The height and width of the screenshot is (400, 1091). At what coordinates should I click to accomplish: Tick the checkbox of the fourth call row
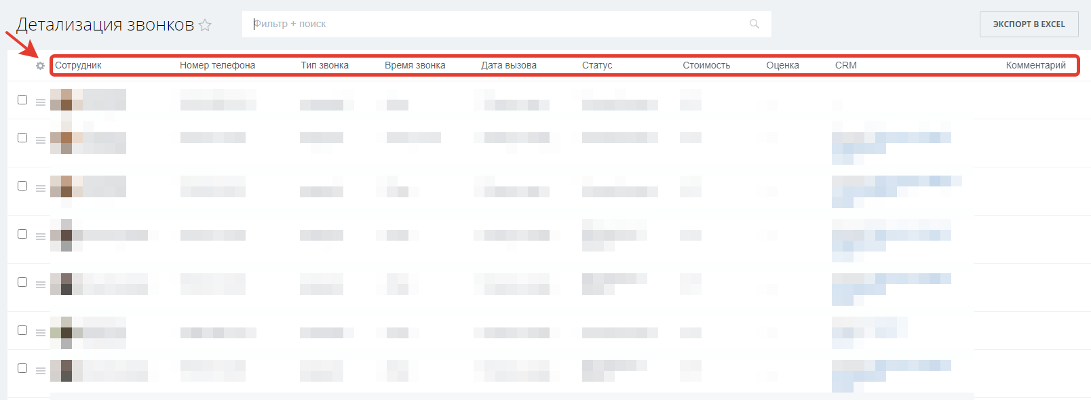pos(22,234)
